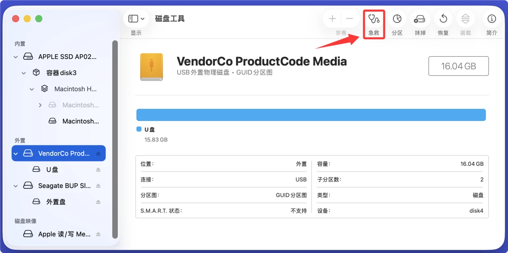This screenshot has width=508, height=253.
Task: Collapse the Macintosh H... volume group
Action: tap(32, 89)
